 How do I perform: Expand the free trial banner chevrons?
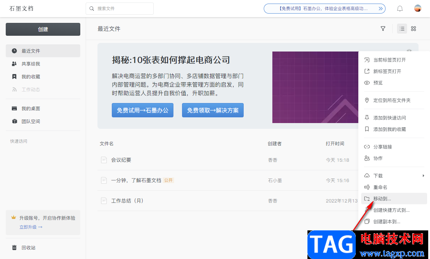pyautogui.click(x=381, y=9)
